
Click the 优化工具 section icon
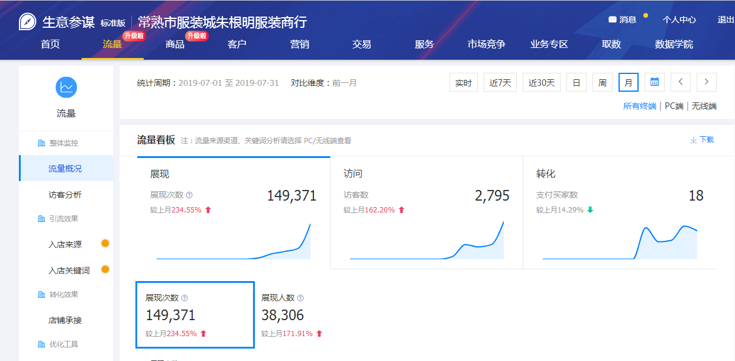pyautogui.click(x=41, y=344)
